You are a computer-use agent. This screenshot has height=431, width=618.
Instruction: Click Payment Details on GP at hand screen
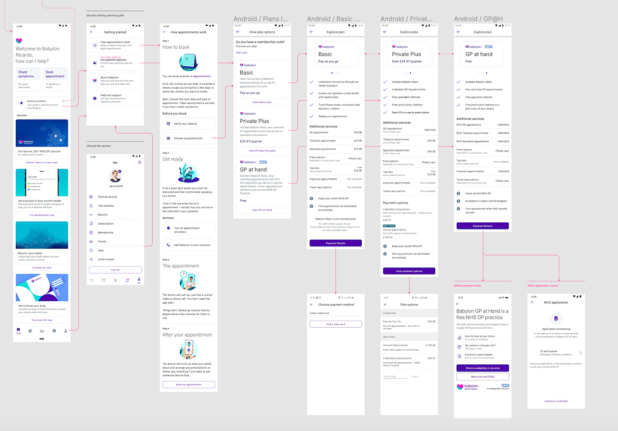(x=483, y=226)
